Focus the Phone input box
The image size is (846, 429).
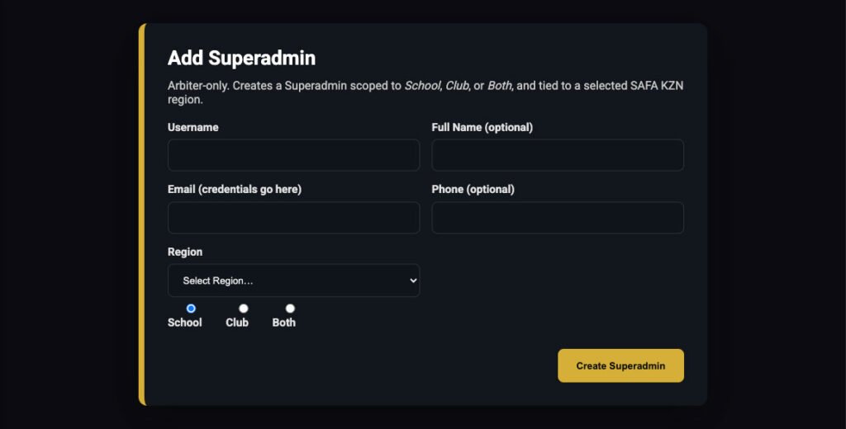(558, 218)
